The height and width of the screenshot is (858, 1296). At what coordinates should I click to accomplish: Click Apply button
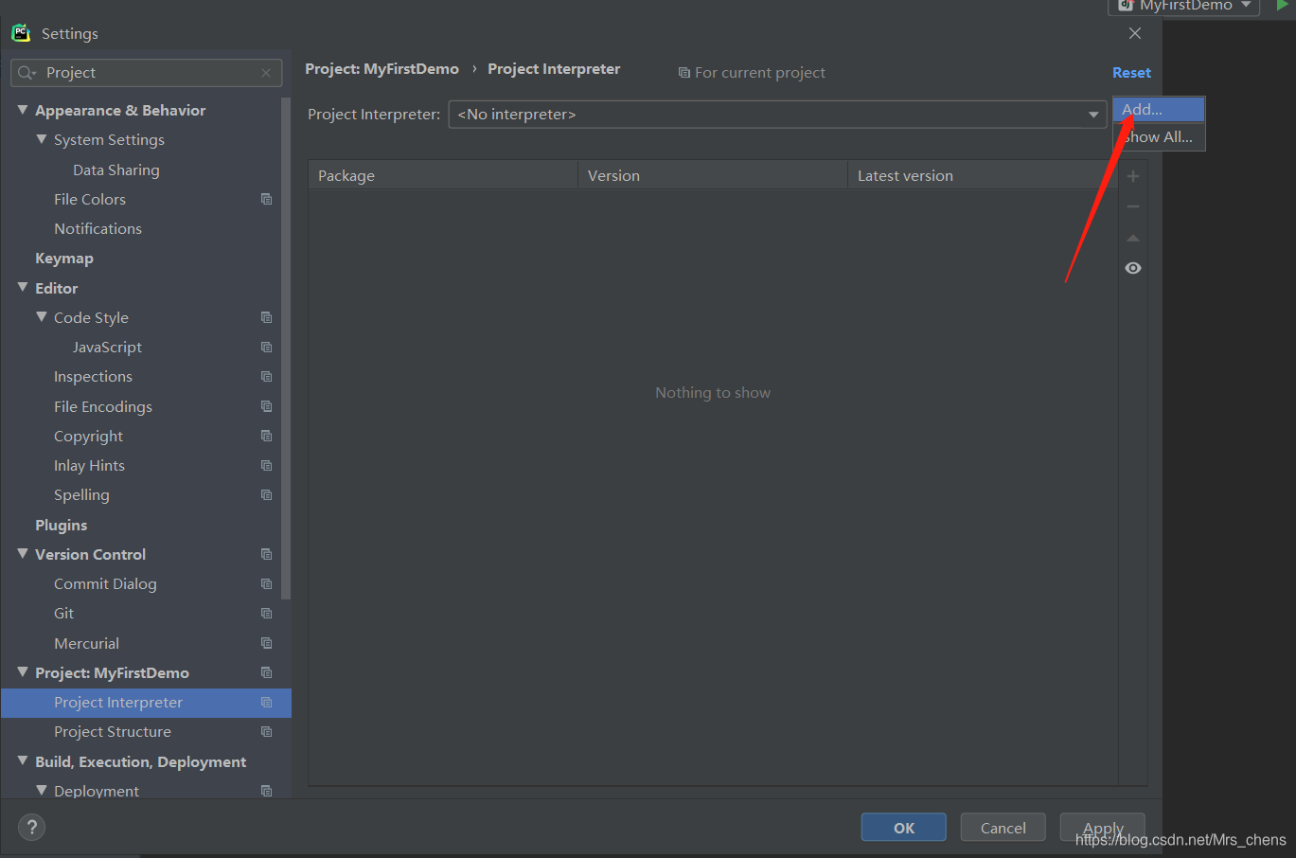1103,828
